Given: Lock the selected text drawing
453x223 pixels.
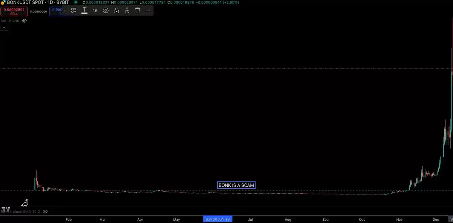Looking at the screenshot, I should click(116, 11).
